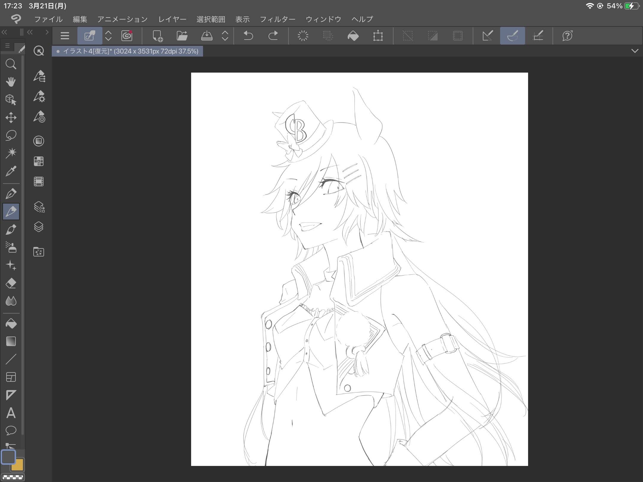
Task: Open the Tool Property palette icon
Action: point(39,96)
